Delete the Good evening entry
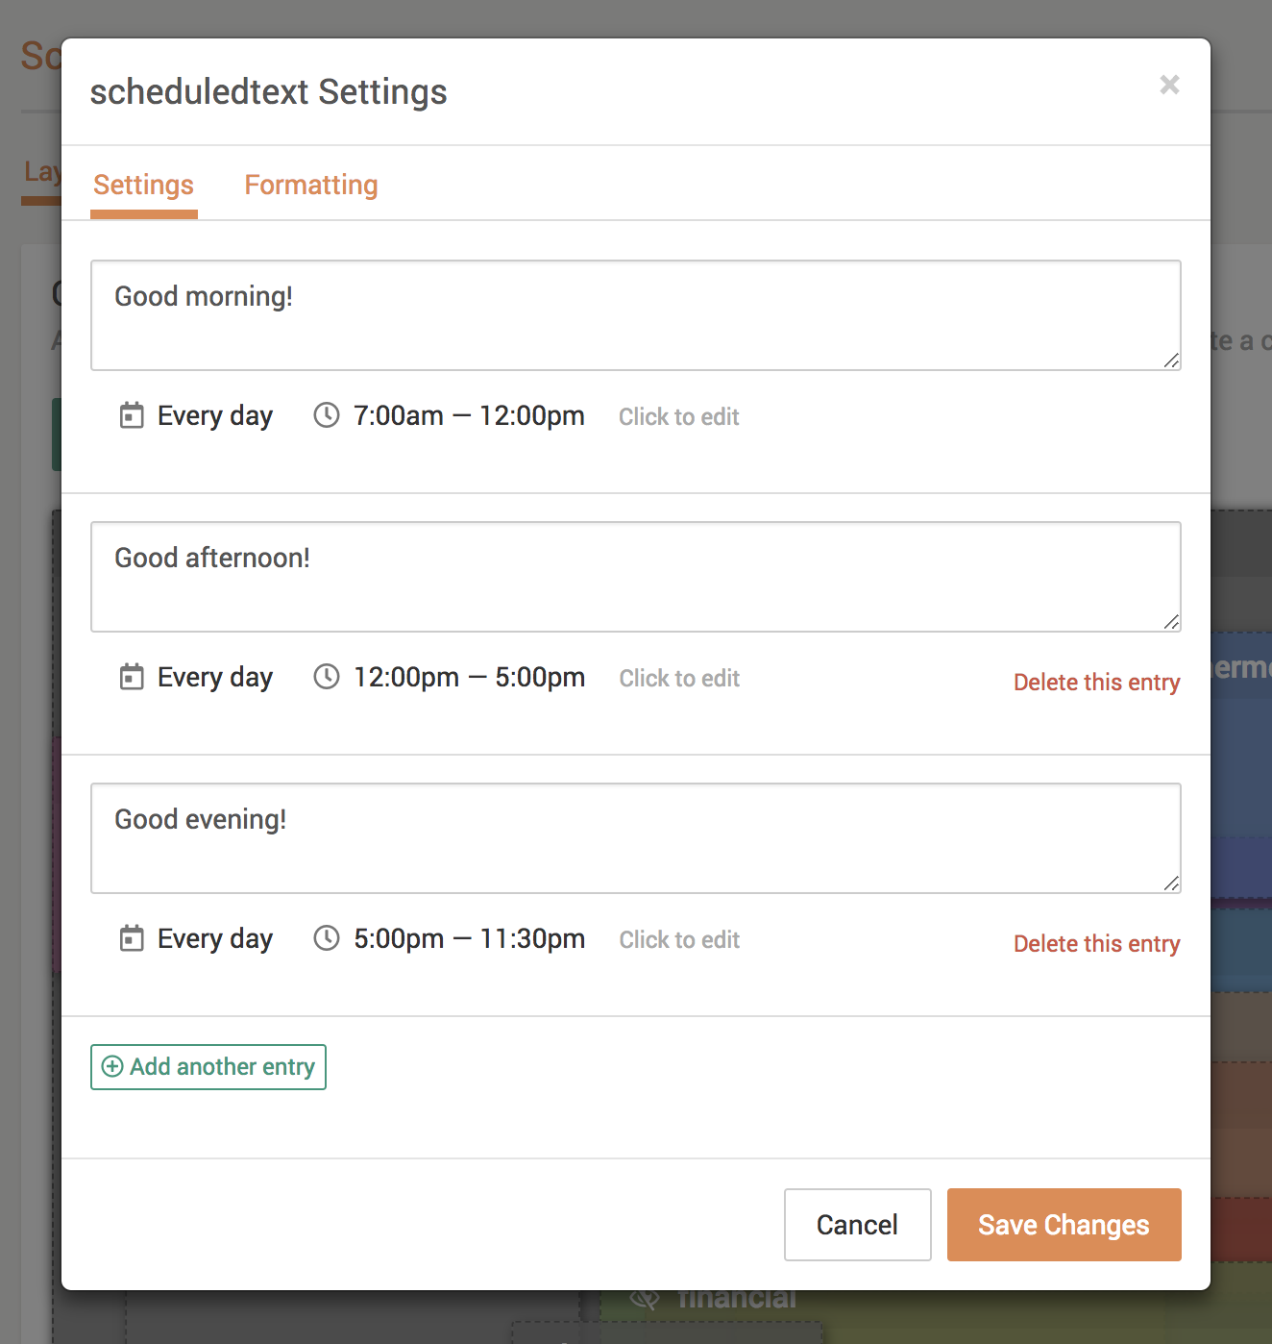The height and width of the screenshot is (1344, 1272). 1096,943
